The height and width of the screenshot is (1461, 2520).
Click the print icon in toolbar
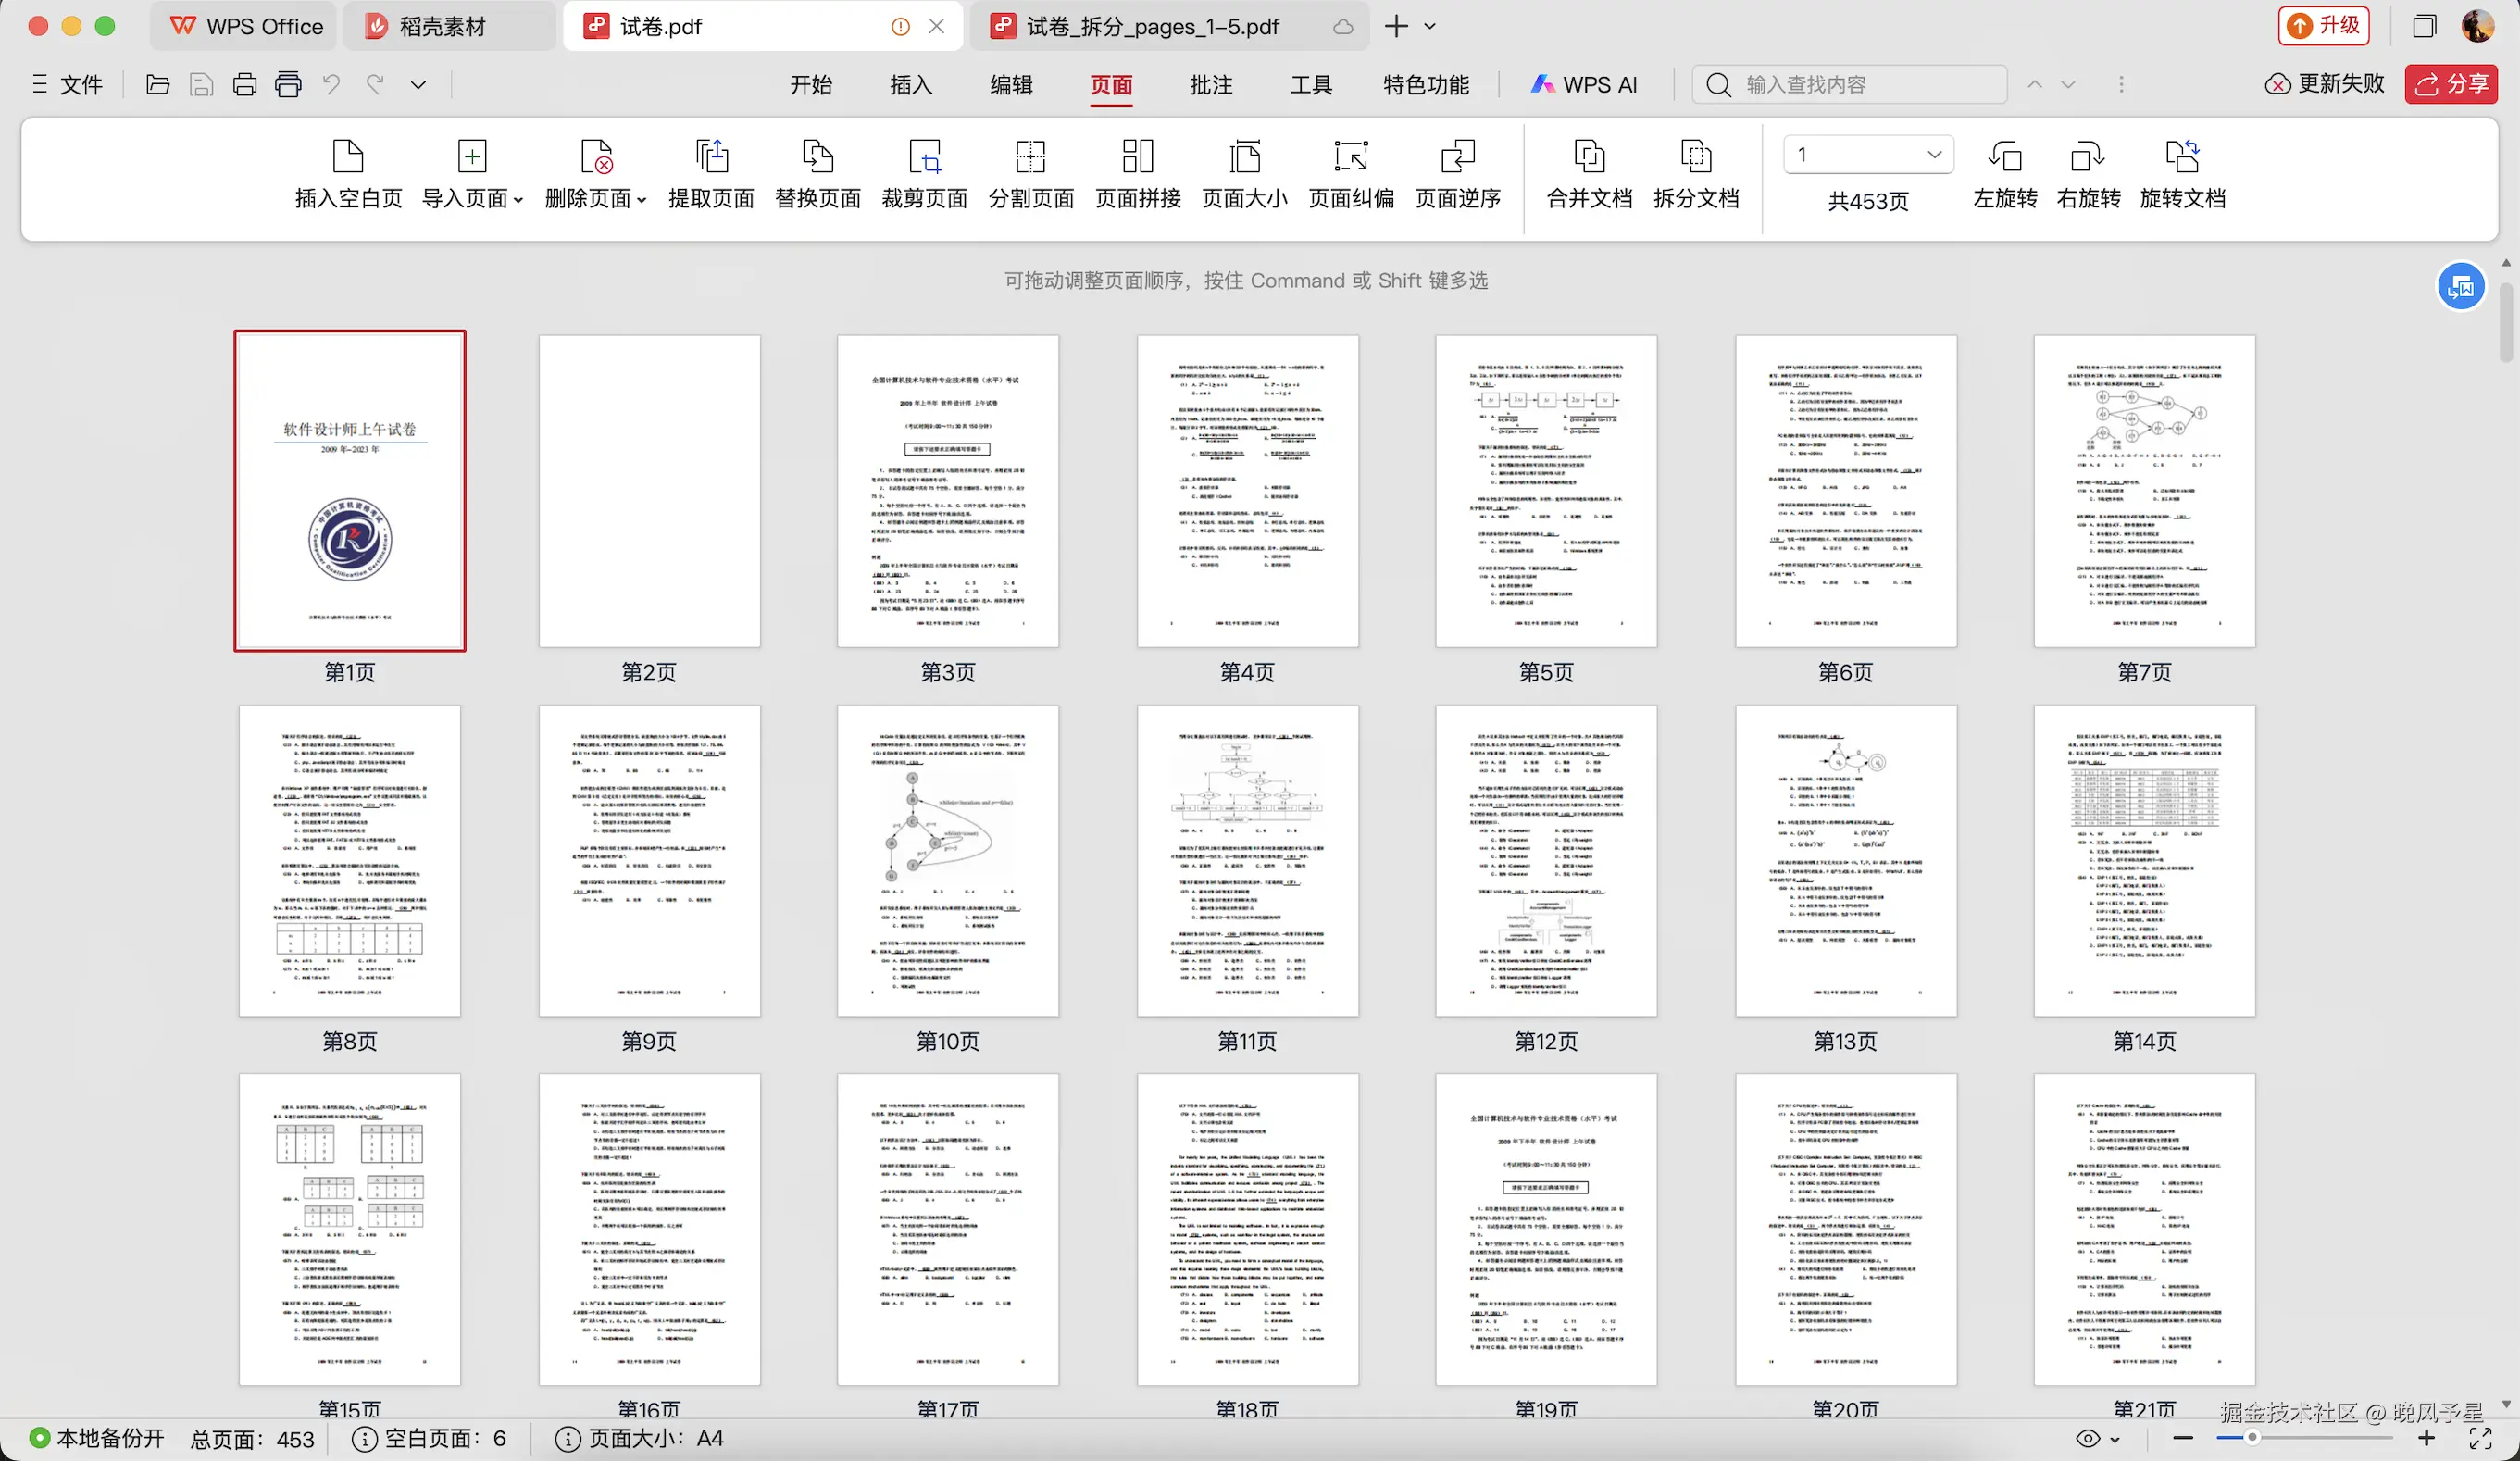click(x=245, y=85)
